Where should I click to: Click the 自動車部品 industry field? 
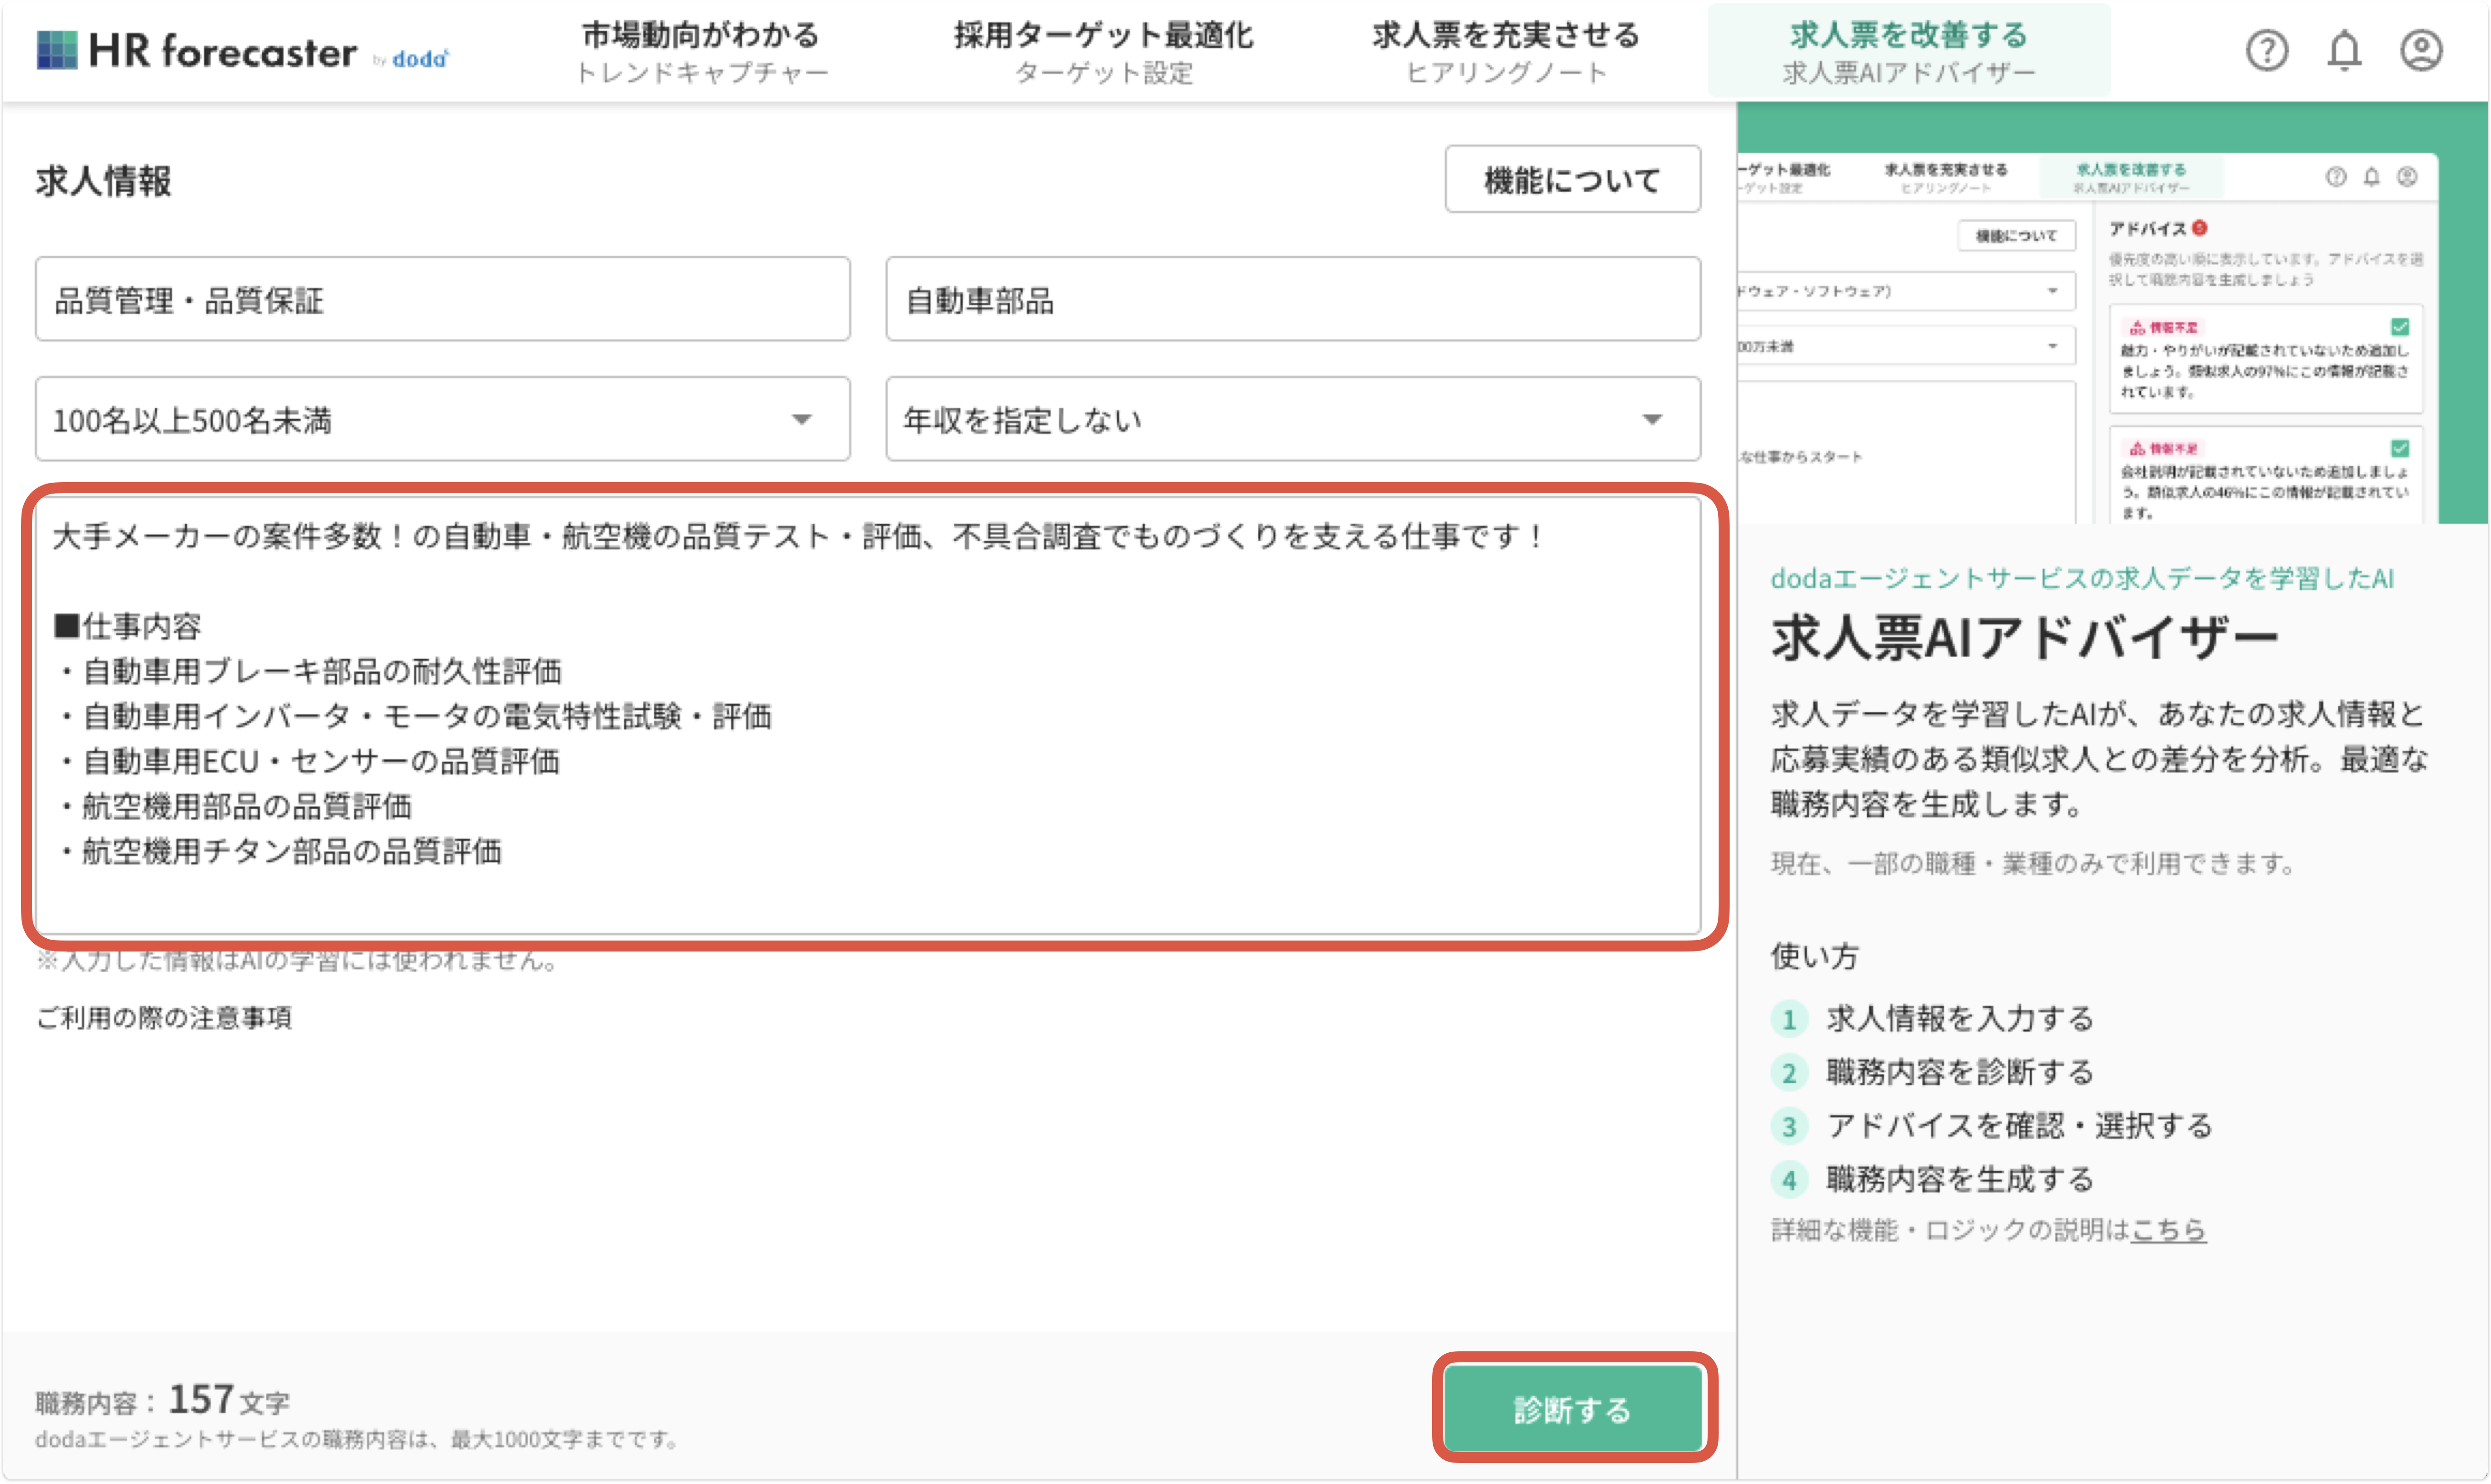(1292, 300)
